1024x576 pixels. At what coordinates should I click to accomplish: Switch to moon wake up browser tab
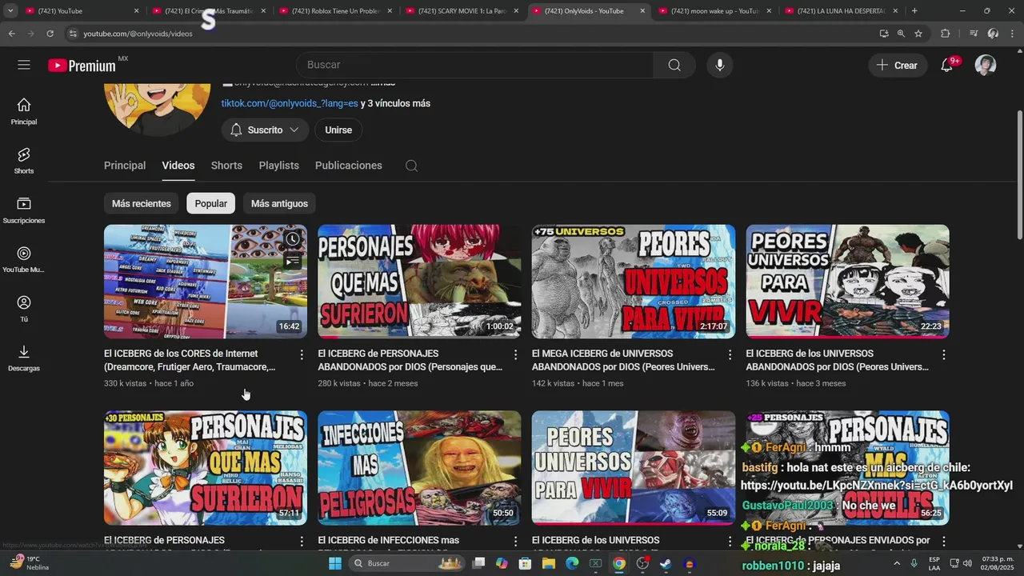(x=714, y=11)
